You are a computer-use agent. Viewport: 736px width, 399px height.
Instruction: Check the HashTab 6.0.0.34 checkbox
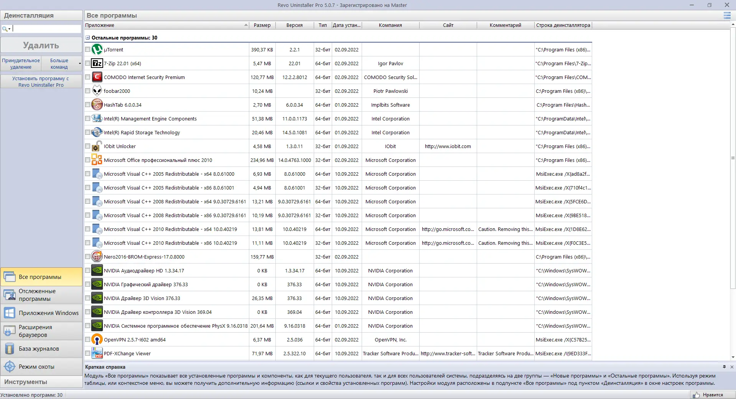(x=87, y=104)
